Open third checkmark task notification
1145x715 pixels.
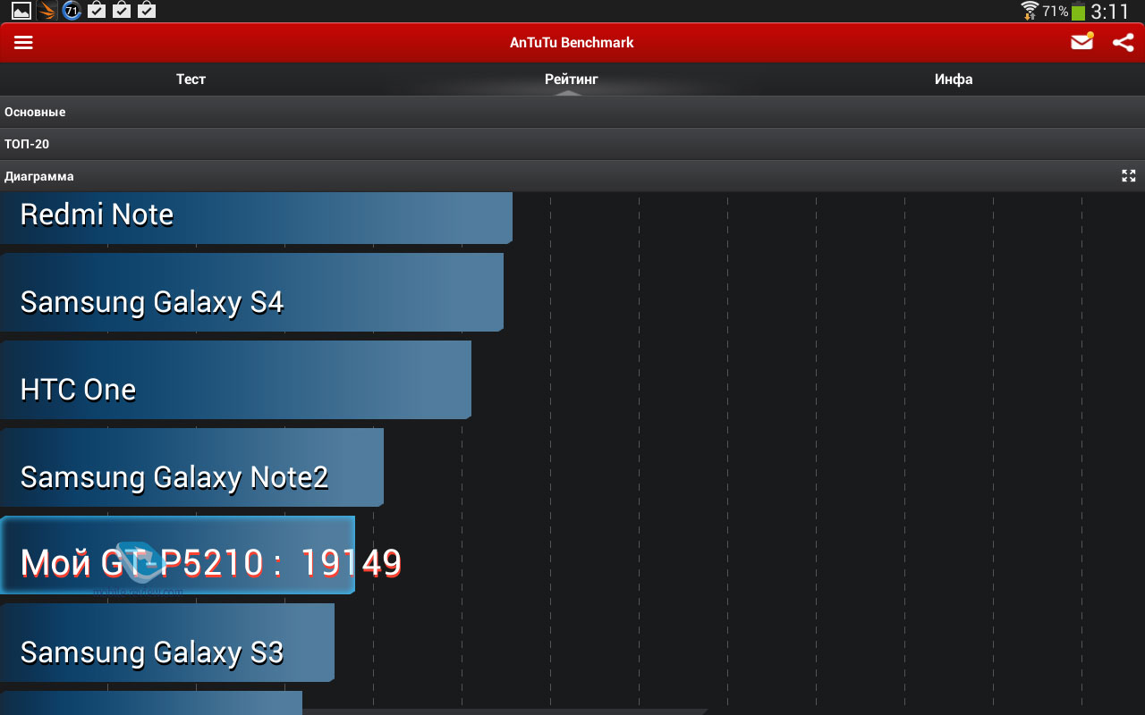(x=147, y=11)
